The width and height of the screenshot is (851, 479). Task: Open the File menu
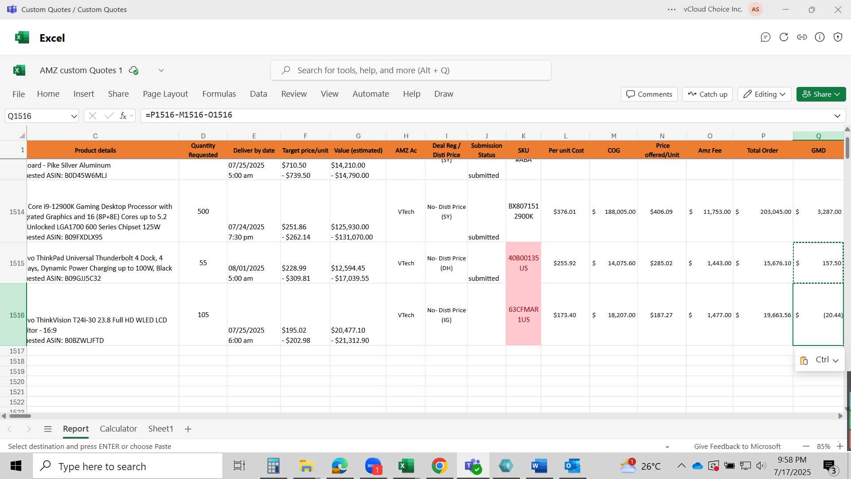click(x=19, y=94)
